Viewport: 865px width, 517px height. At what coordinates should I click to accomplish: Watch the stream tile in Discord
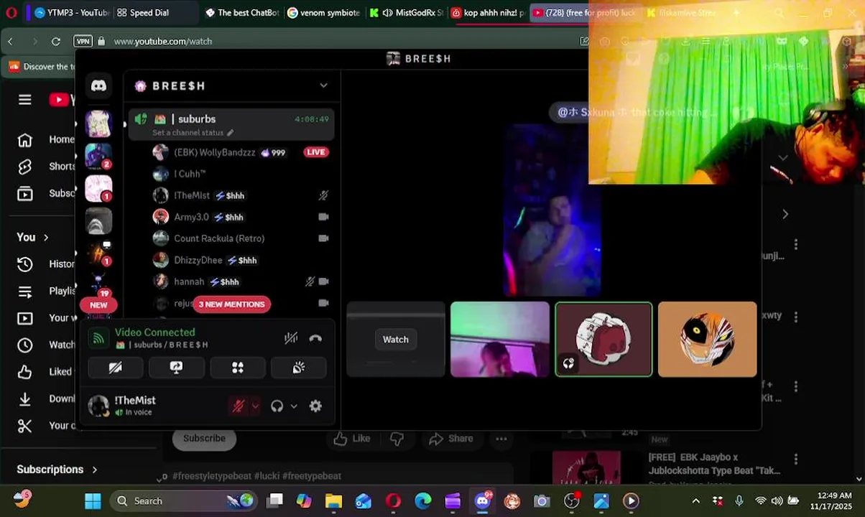click(x=395, y=339)
